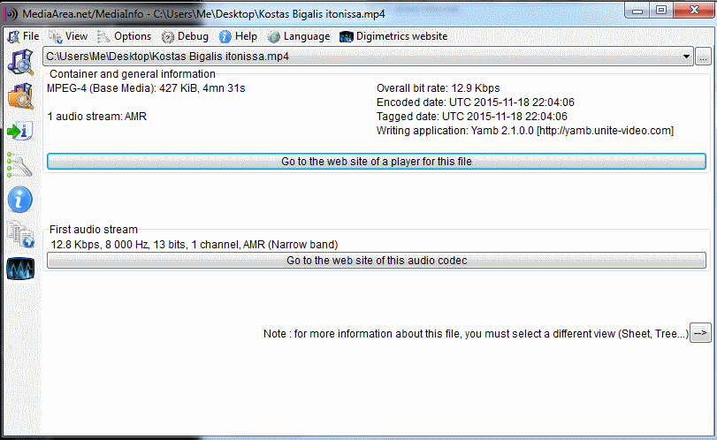This screenshot has width=717, height=440.
Task: Open the View menu
Action: coord(68,36)
